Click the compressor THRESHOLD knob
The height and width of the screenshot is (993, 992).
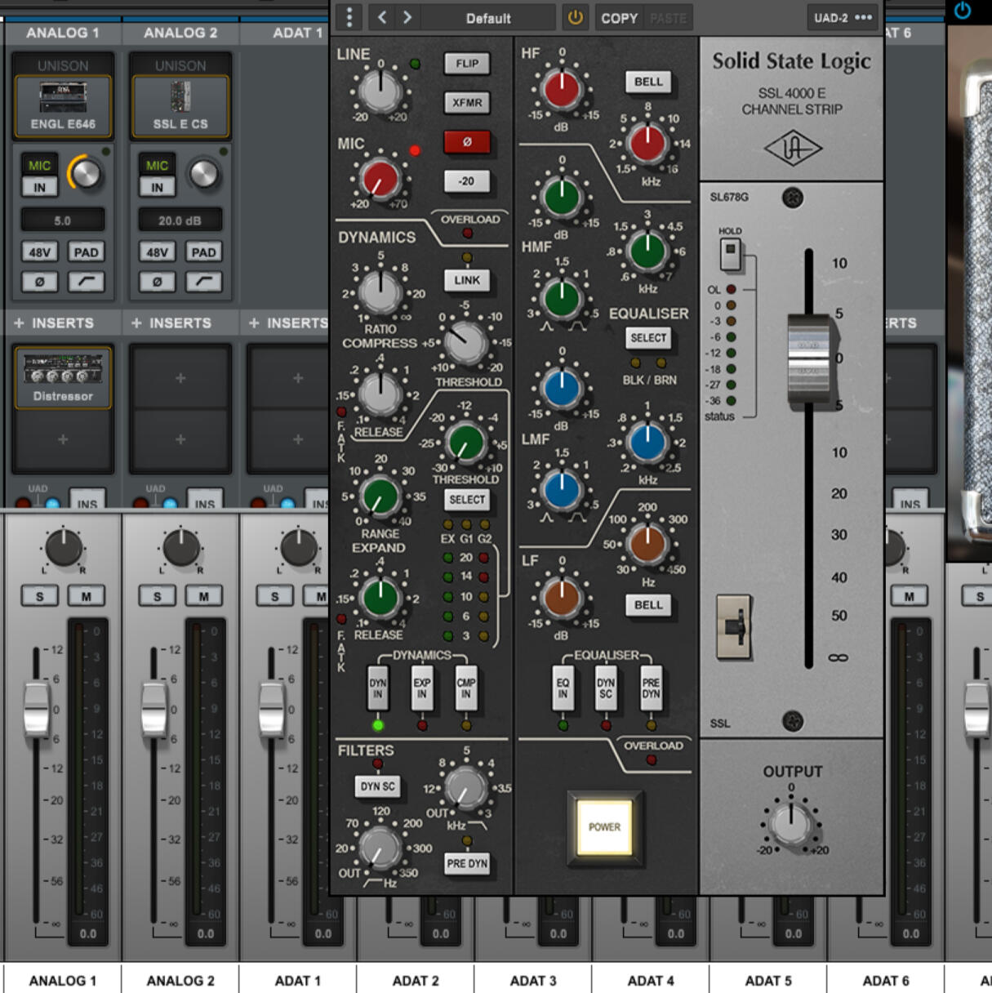[465, 343]
